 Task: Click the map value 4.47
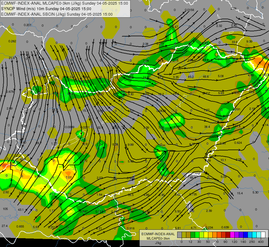point(175,27)
